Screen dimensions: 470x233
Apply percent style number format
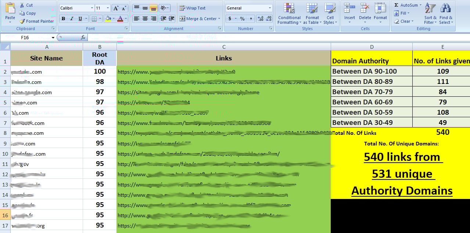click(242, 19)
